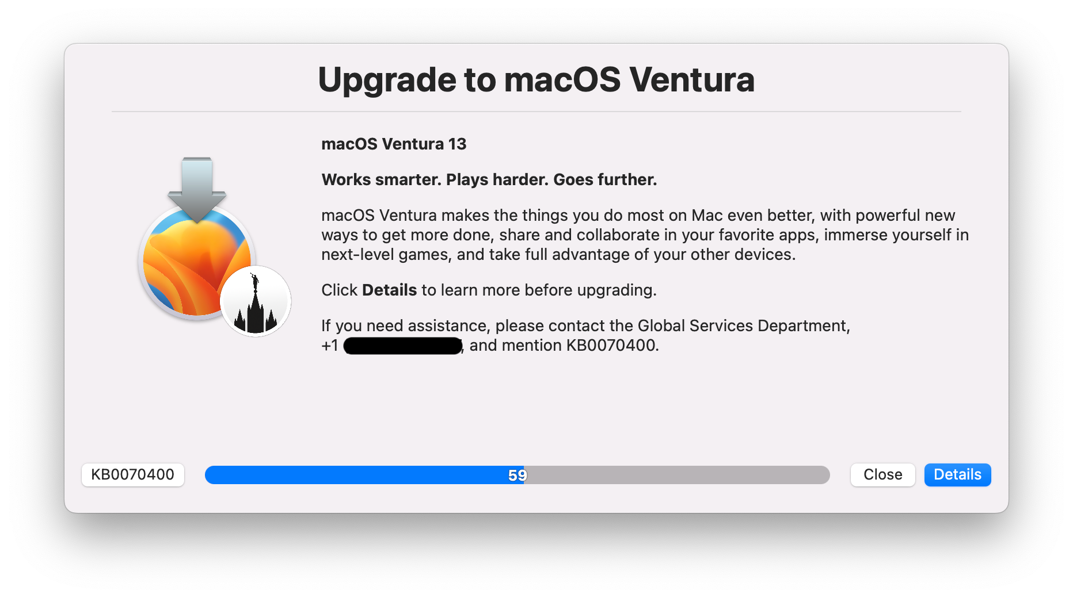Click the KB0070400 help button

(x=132, y=474)
